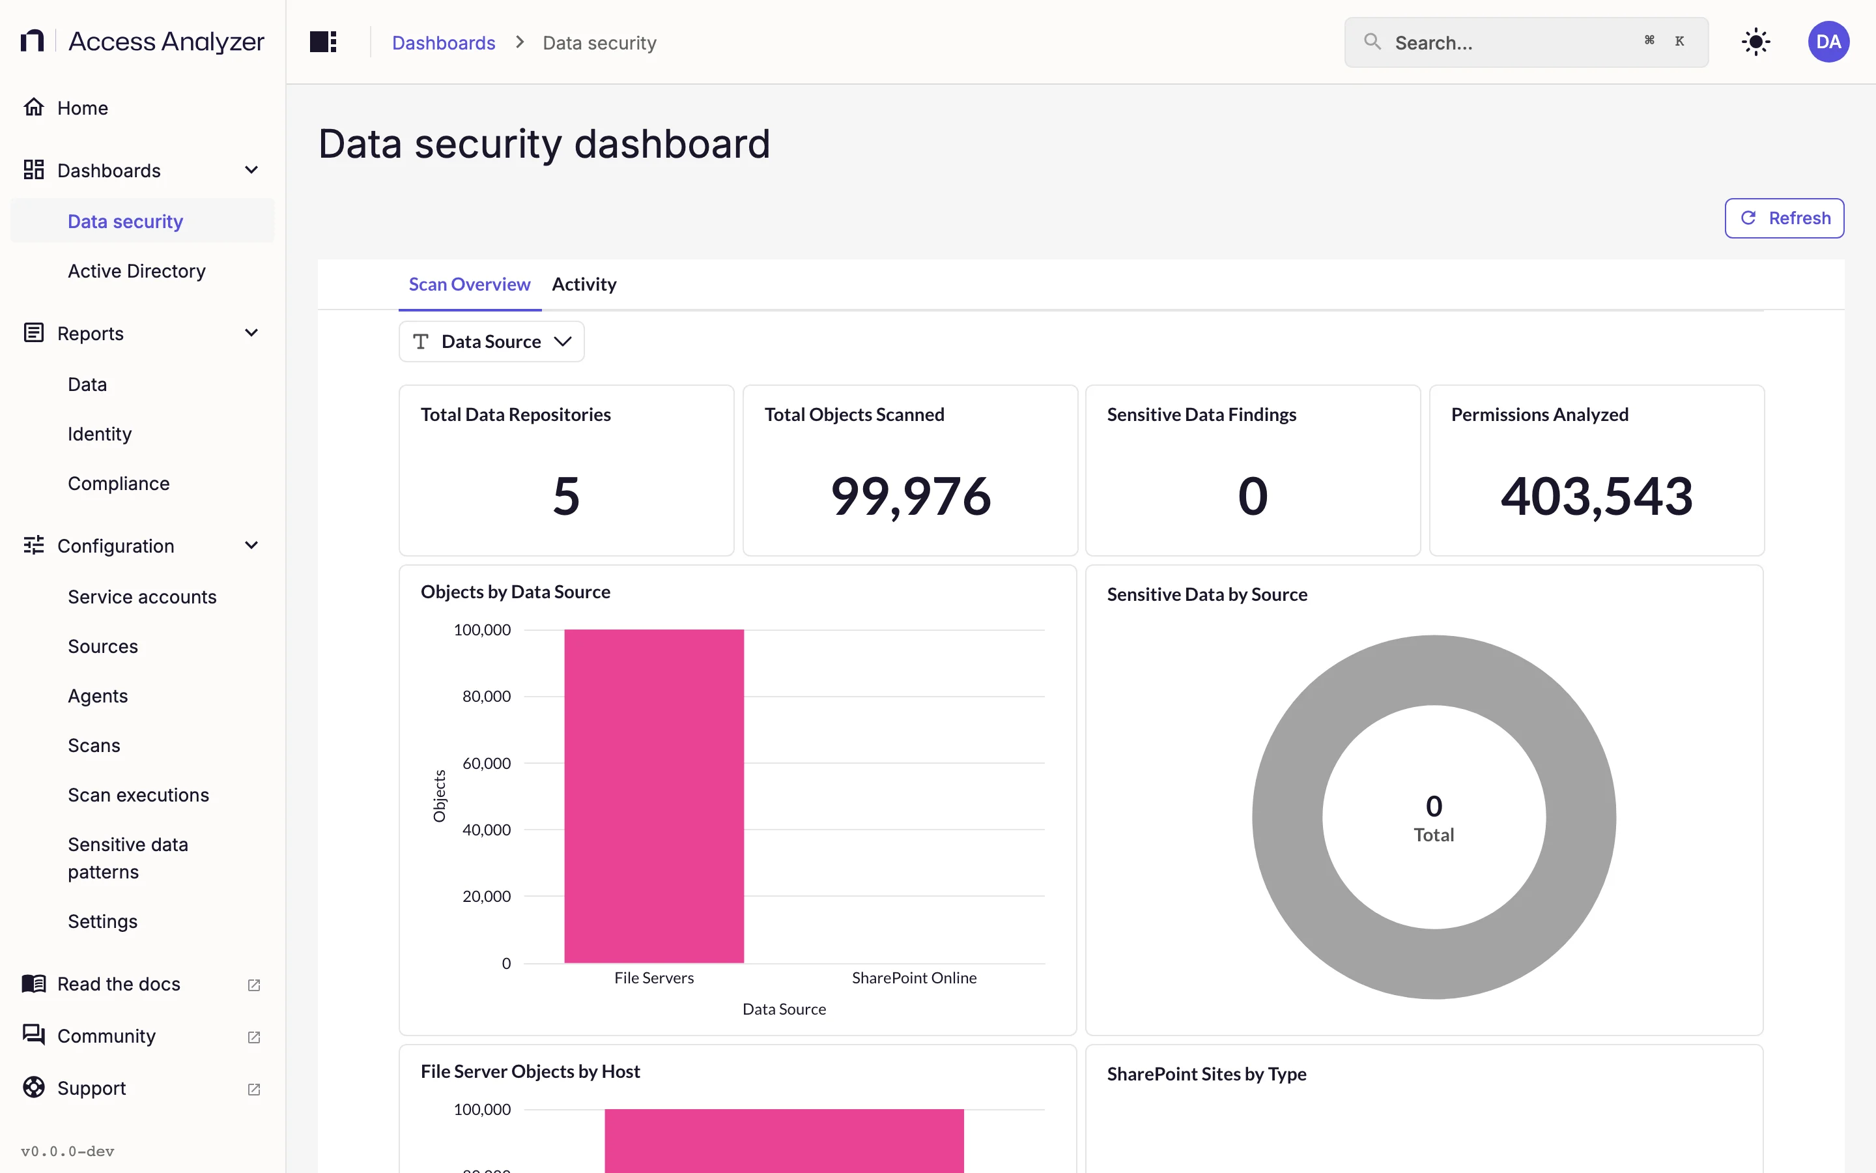
Task: Click external link icon beside Support
Action: [x=253, y=1088]
